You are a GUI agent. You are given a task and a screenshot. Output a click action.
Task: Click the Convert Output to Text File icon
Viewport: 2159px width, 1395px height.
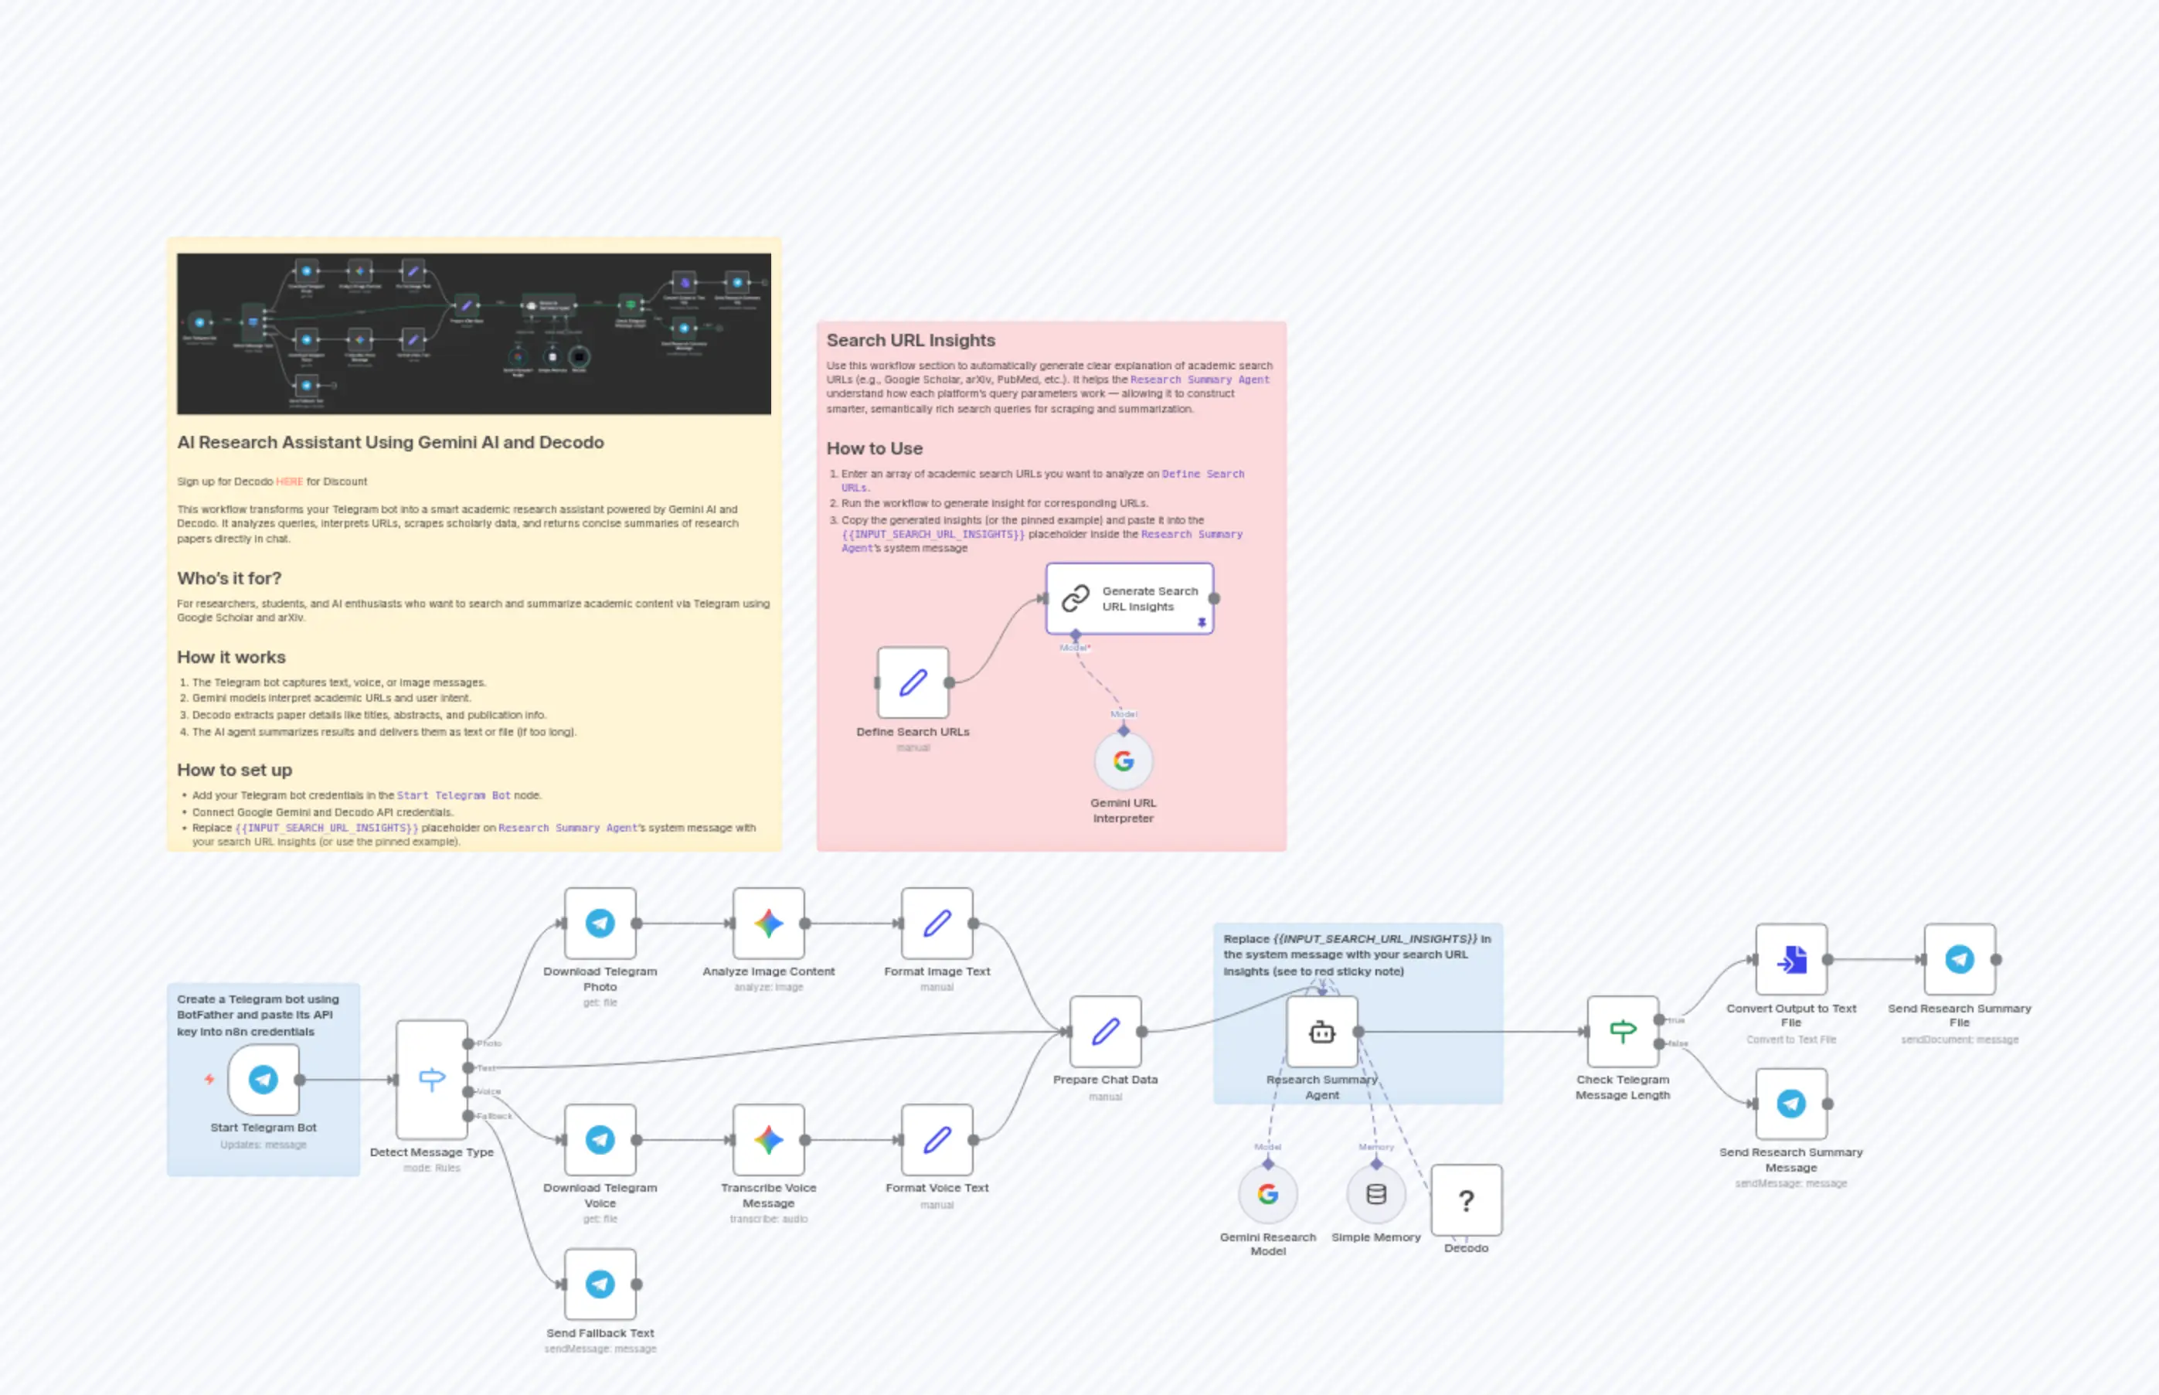pos(1790,960)
